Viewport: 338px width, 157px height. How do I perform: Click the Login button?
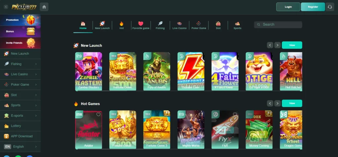288,7
